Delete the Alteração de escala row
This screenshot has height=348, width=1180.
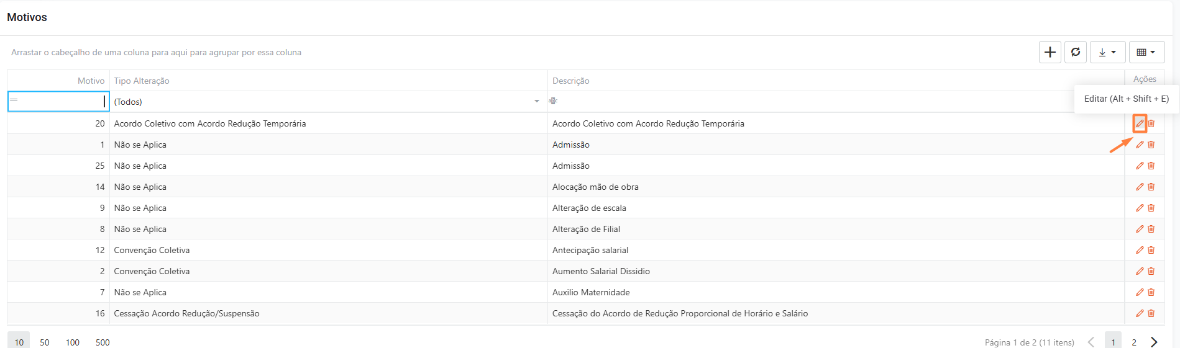coord(1151,208)
